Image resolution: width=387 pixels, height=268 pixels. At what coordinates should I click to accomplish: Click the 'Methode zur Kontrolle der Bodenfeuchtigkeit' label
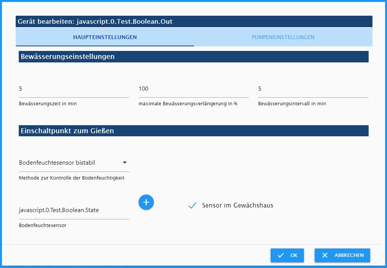pos(72,178)
